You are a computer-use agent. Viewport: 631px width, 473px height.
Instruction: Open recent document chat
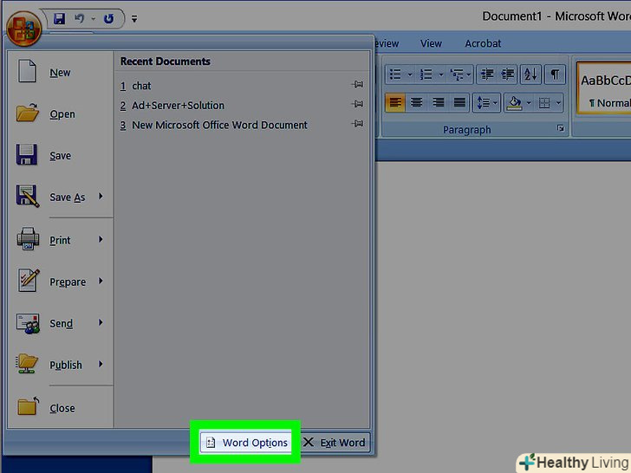point(141,86)
